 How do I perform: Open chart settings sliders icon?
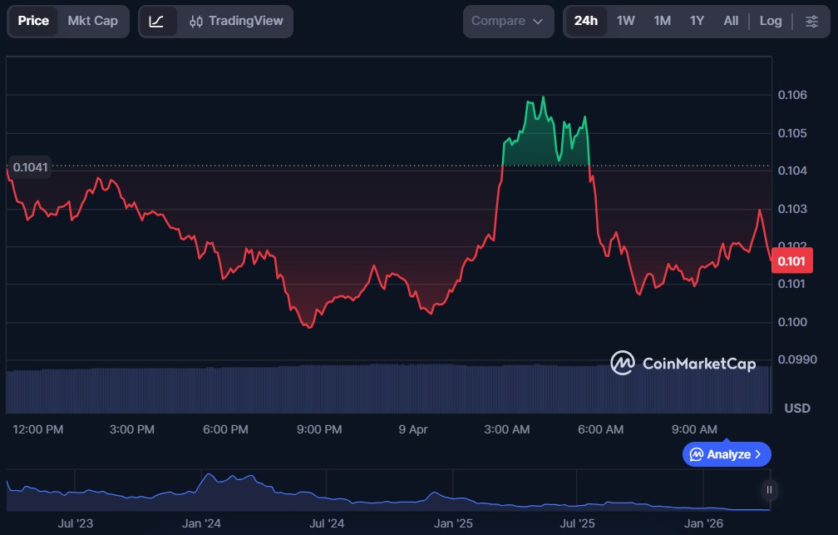(811, 21)
